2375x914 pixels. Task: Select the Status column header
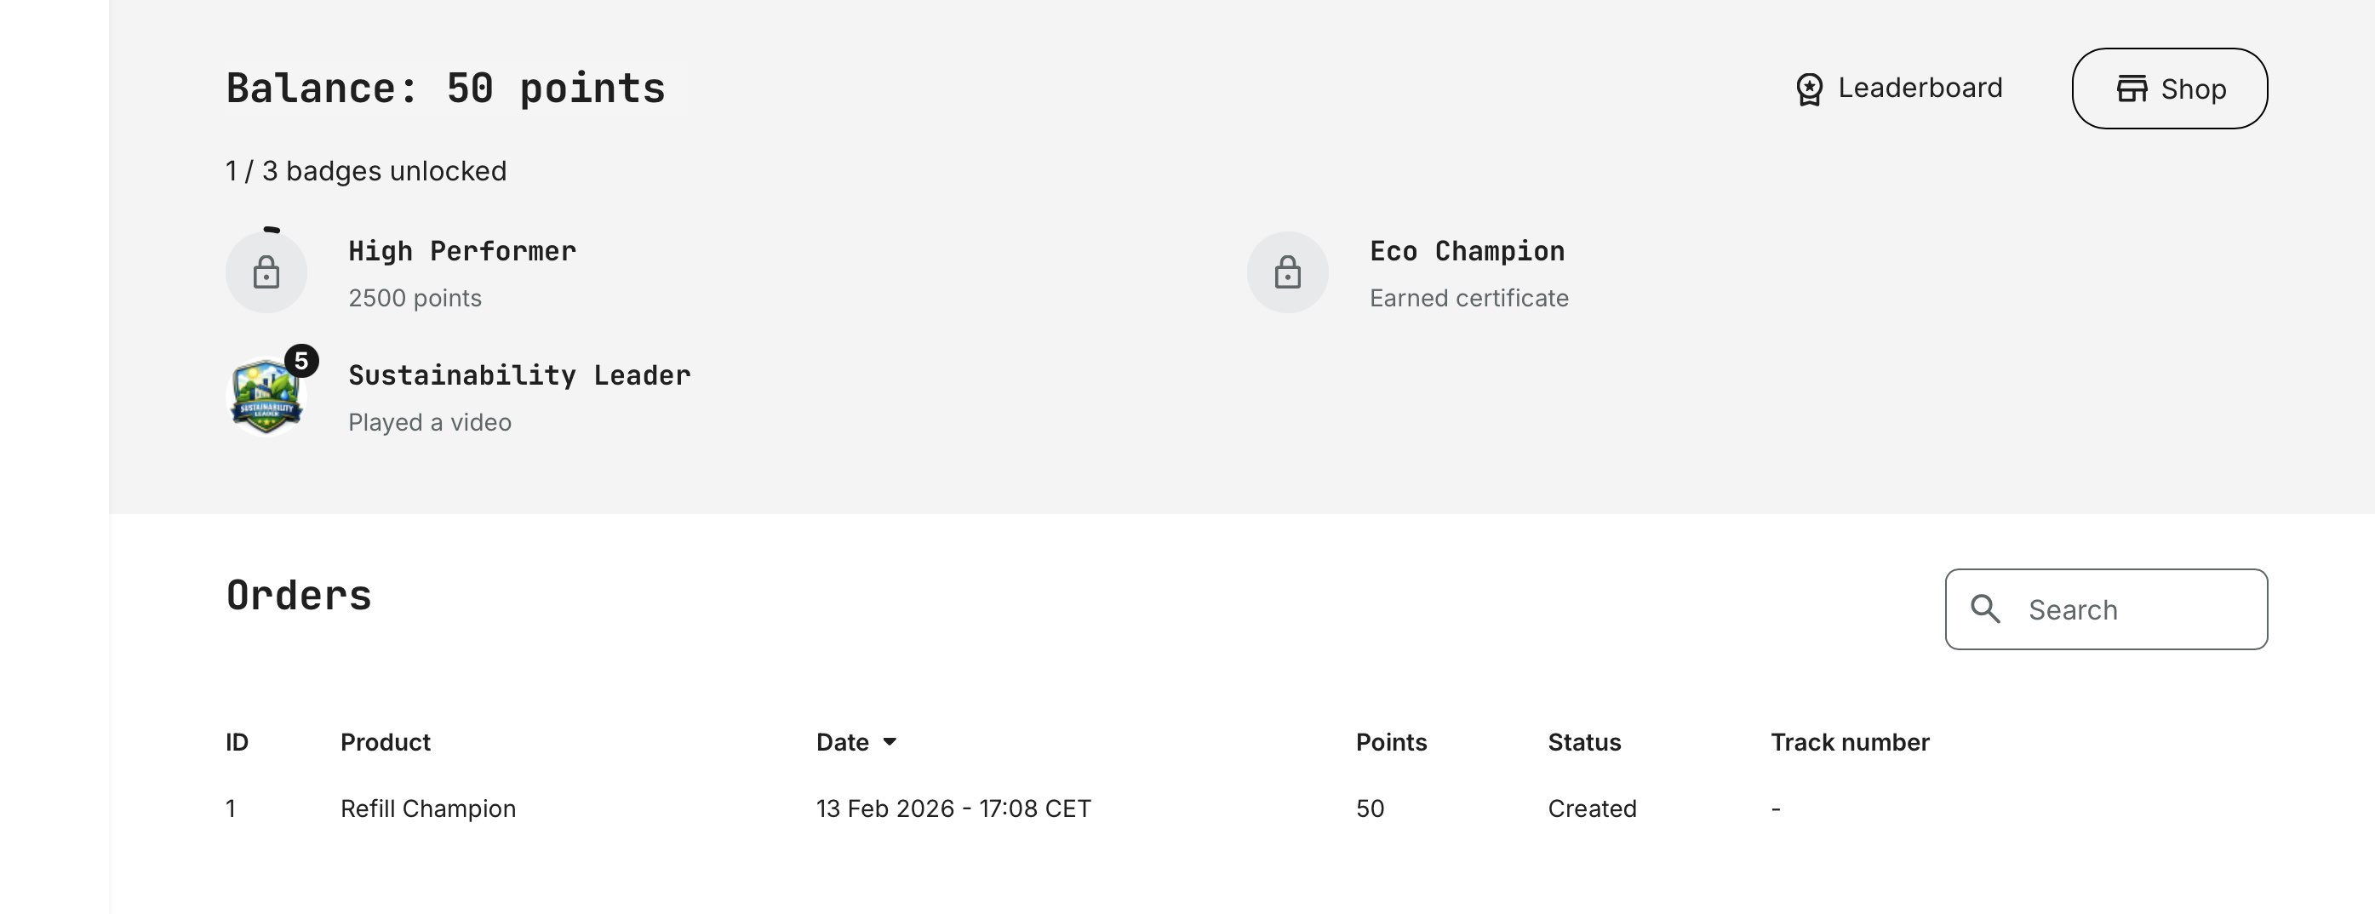coord(1583,742)
